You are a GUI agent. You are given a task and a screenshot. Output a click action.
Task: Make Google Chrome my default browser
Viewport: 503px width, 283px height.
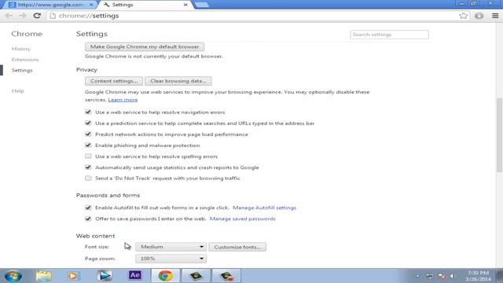145,47
